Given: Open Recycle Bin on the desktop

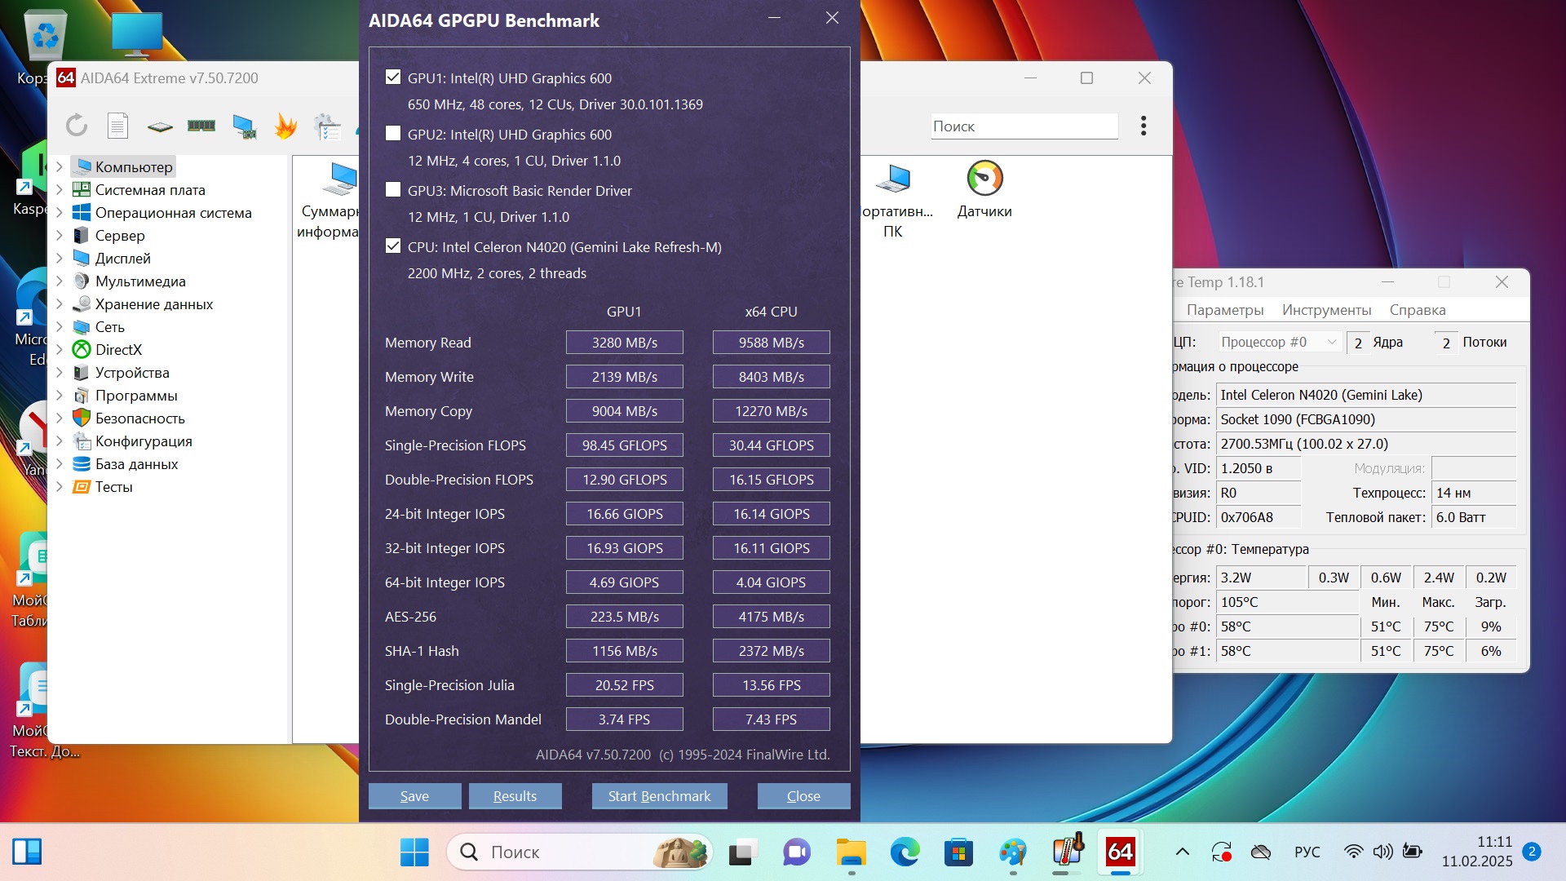Looking at the screenshot, I should point(45,45).
